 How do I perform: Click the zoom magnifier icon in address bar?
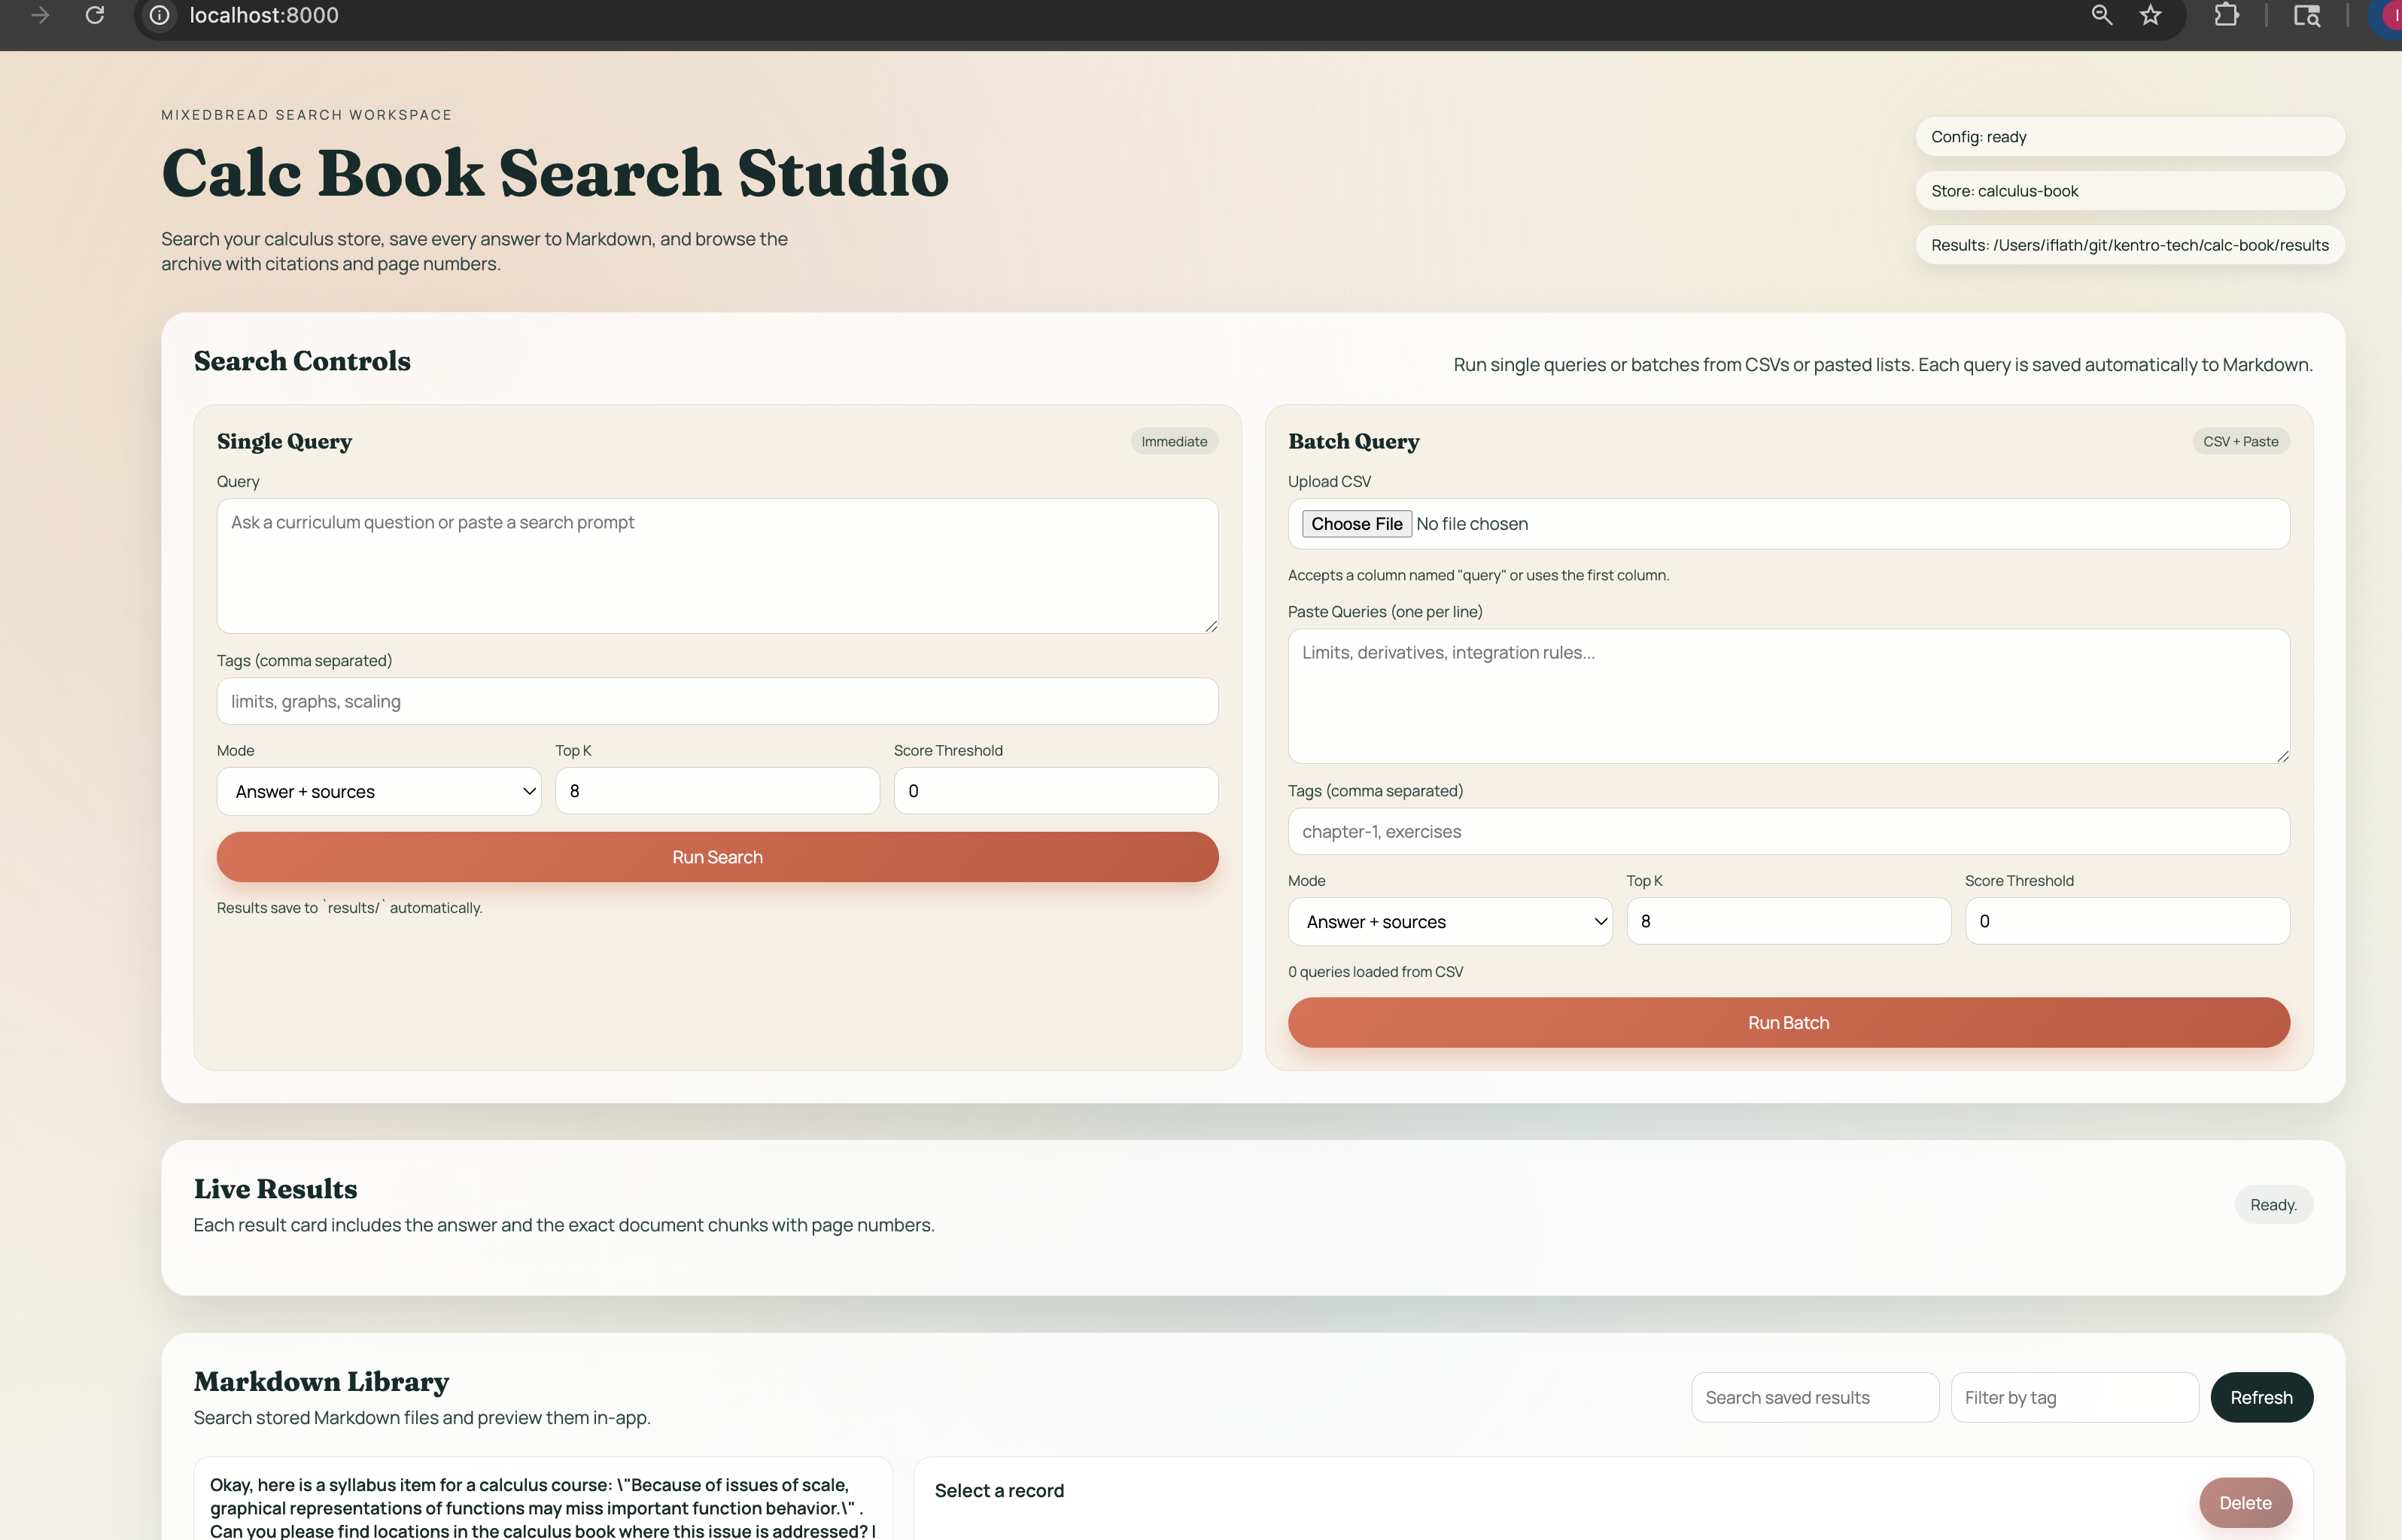click(2101, 15)
